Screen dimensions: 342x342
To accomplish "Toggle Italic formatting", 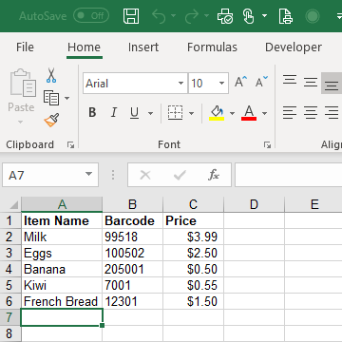I will [113, 112].
